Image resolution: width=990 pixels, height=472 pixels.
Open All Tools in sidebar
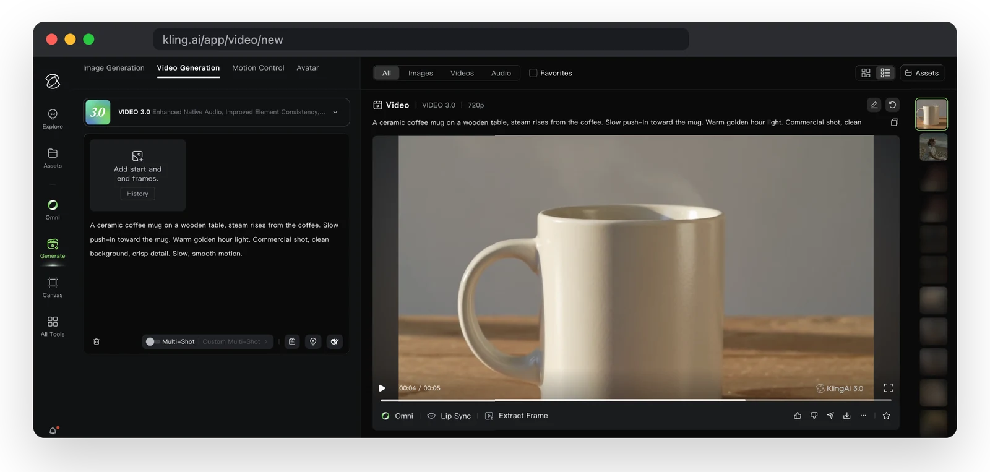click(53, 326)
